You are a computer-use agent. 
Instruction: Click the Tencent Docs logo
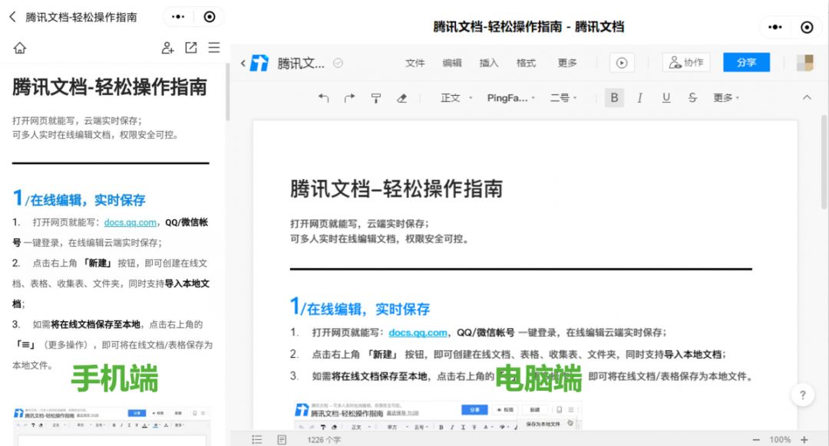(x=259, y=63)
